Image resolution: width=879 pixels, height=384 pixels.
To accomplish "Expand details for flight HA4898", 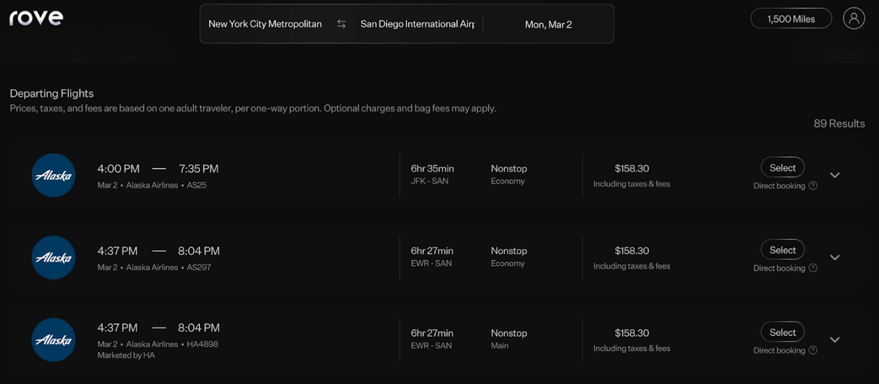I will coord(834,340).
